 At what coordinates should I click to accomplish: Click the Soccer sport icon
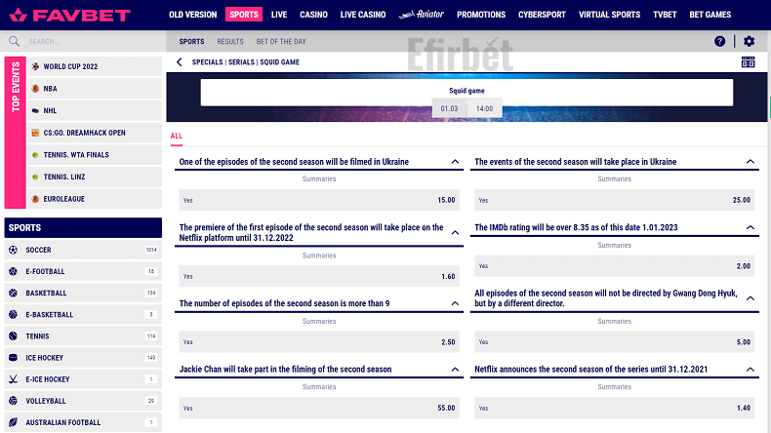[14, 250]
